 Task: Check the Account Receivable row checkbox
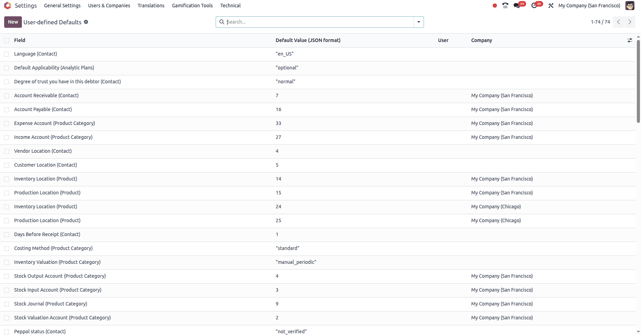click(7, 96)
